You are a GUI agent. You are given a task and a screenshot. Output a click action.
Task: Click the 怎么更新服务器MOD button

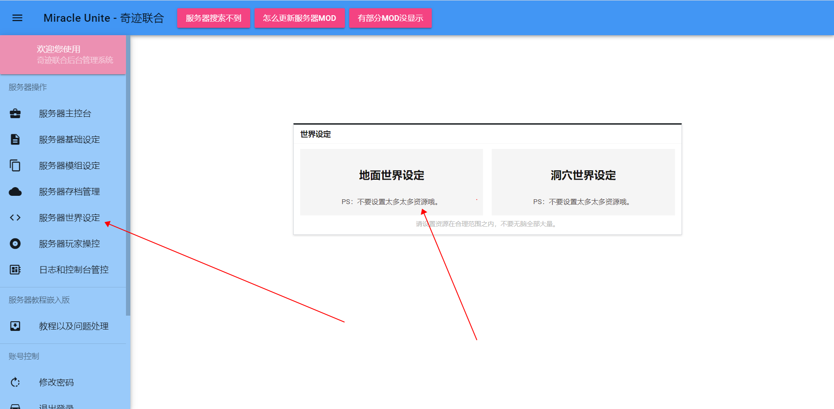point(299,18)
